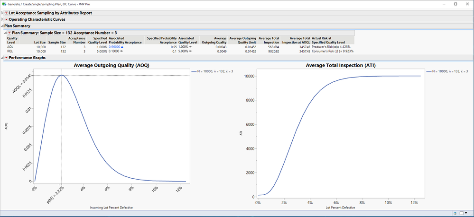
Task: Toggle AOQ legend entry N = 10000, n = 132
Action: point(214,71)
